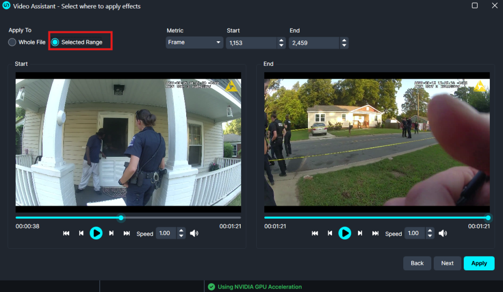Choose the Selected Range radio option
Viewport: 503px width, 292px height.
pyautogui.click(x=55, y=42)
